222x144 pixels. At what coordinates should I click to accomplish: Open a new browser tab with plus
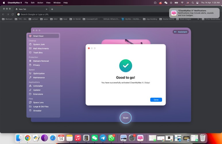click(52, 9)
